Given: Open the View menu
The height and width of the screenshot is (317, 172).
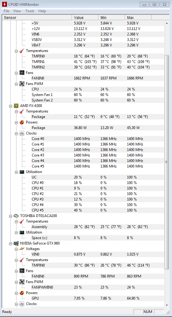Looking at the screenshot, I should click(x=17, y=11).
